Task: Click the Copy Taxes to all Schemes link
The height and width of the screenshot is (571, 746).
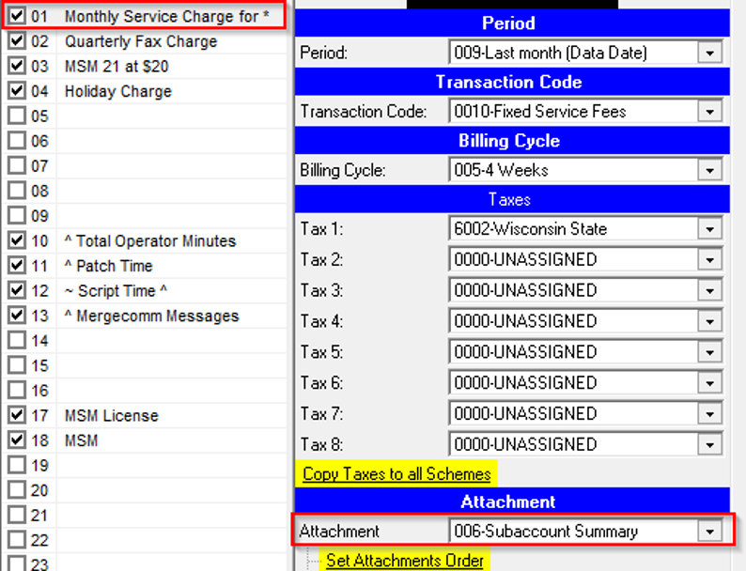Action: click(396, 474)
